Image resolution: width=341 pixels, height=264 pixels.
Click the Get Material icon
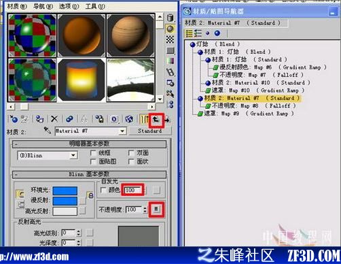(14, 119)
